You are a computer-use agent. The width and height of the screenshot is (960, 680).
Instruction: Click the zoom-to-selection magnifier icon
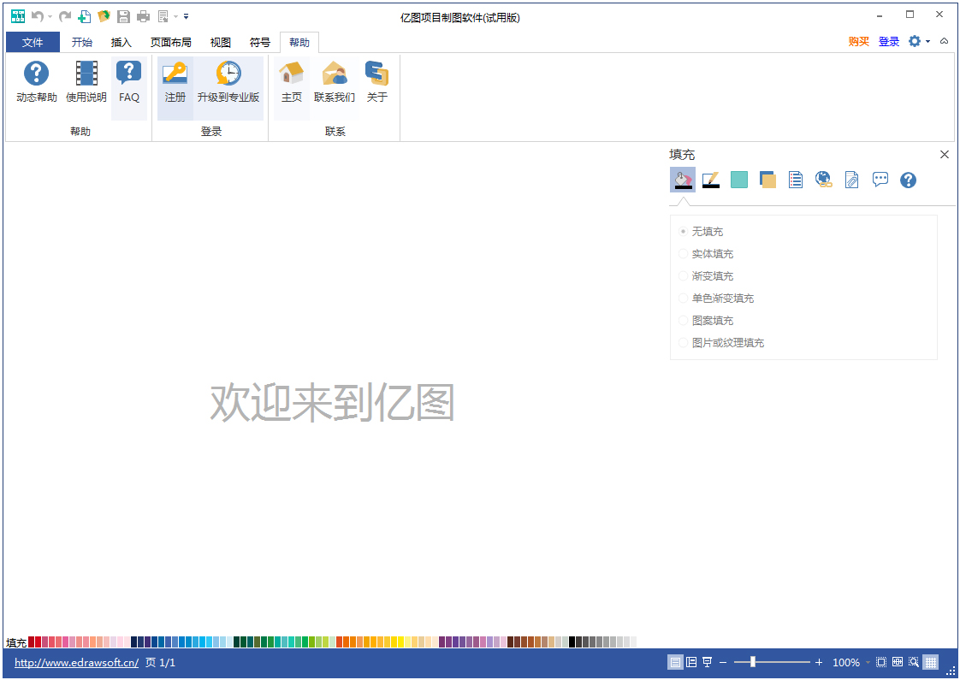click(x=914, y=662)
